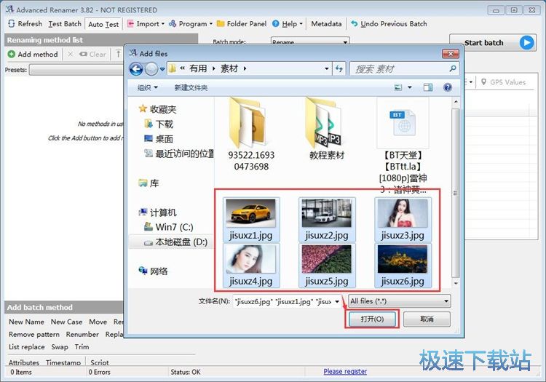546x382 pixels.
Task: Click the refresh icon beside the address bar
Action: click(339, 69)
